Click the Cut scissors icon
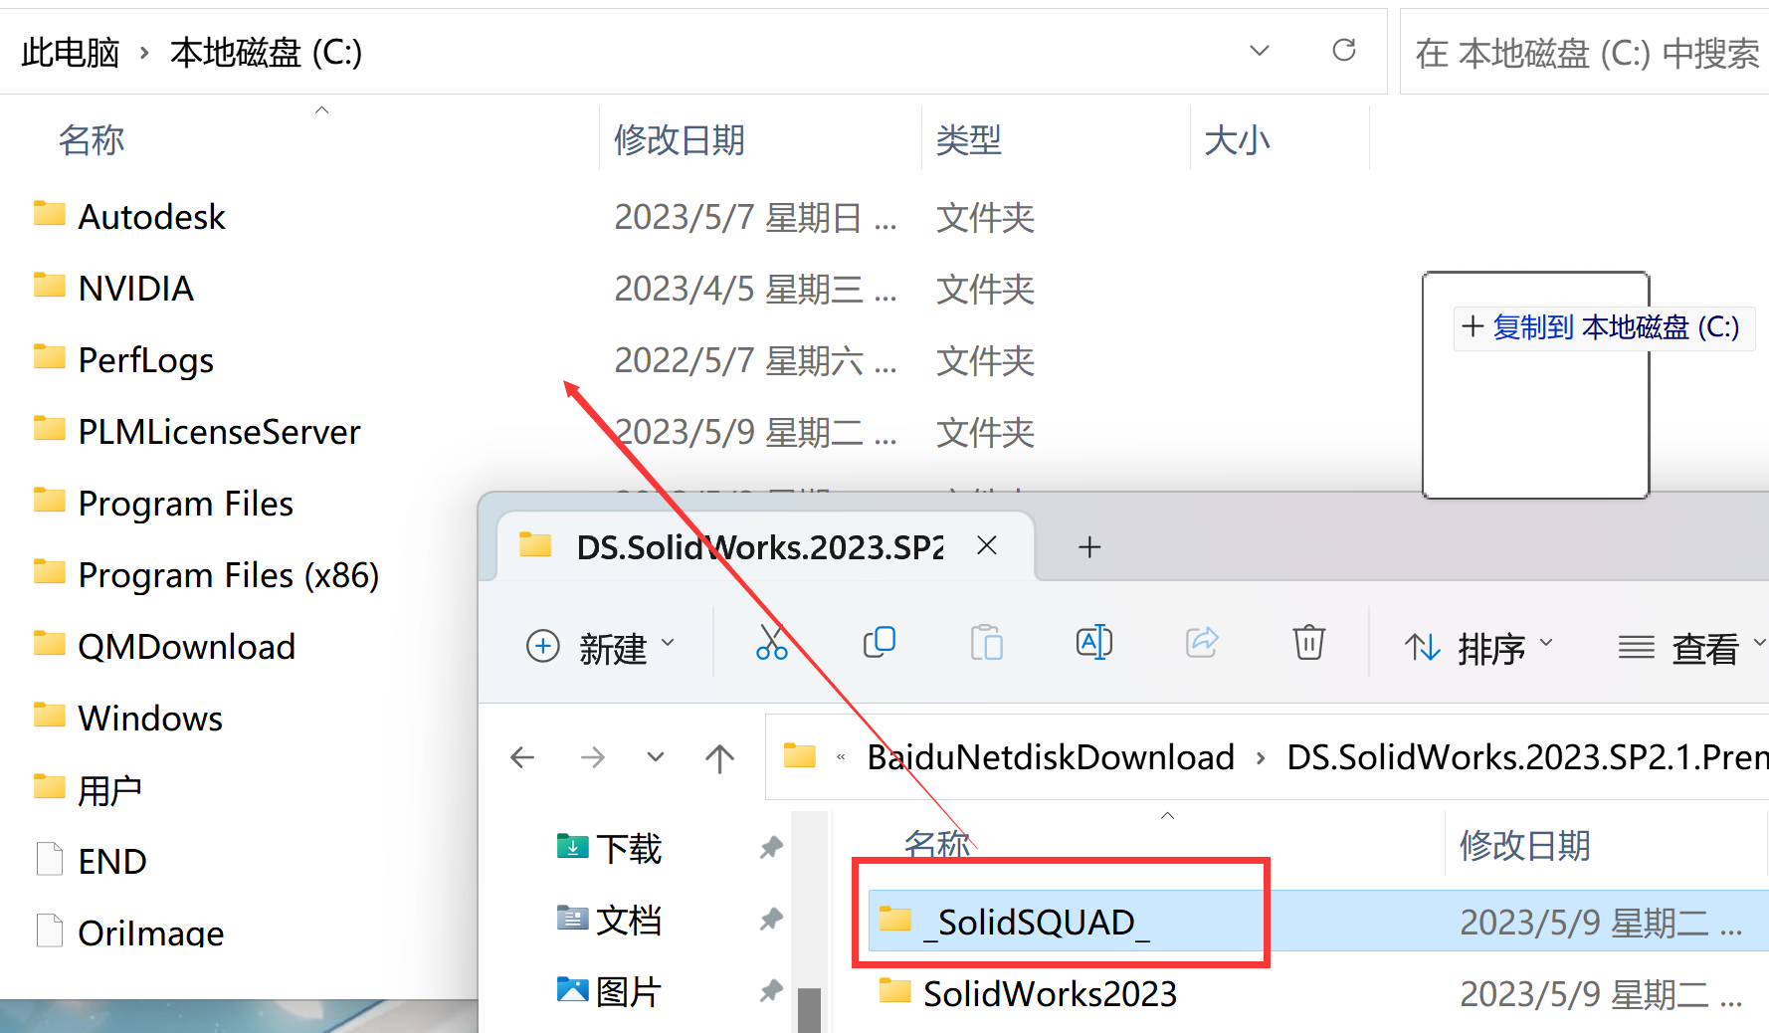Image resolution: width=1769 pixels, height=1033 pixels. tap(771, 644)
